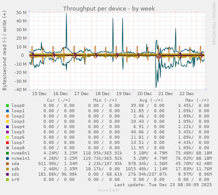Viewport: 218px width, 195px height.
Task: Click the 'nvme1n1' device label
Action: click(21, 158)
